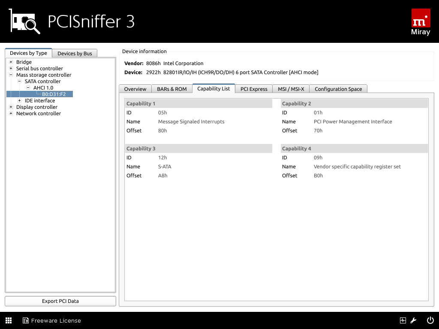Select the AHCI 1.0 label

(x=43, y=87)
